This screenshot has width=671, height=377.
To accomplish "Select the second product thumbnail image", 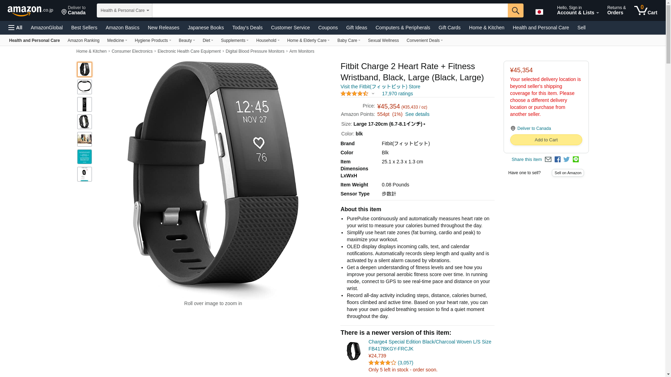I will pos(85,87).
